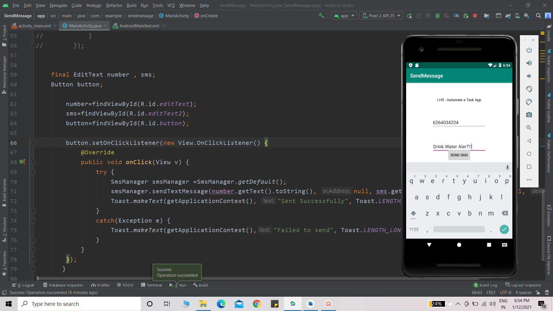Open the Logcat tool window
Screen dimensions: 553x311
tap(23, 285)
